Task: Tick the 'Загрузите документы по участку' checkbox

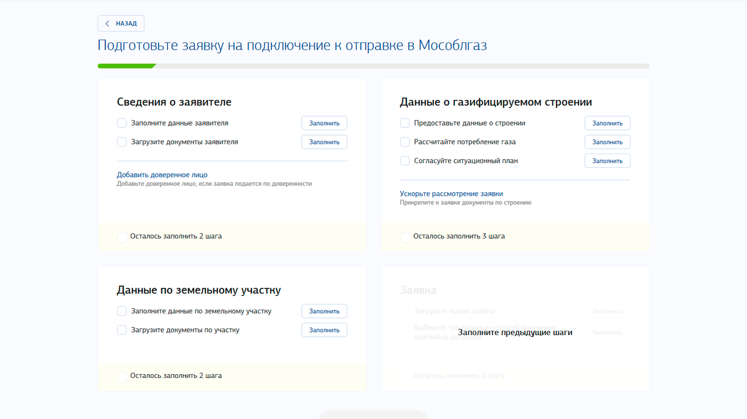Action: (x=122, y=329)
